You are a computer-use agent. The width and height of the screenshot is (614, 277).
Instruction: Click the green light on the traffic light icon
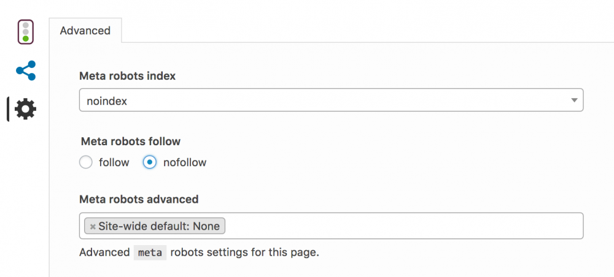coord(25,38)
